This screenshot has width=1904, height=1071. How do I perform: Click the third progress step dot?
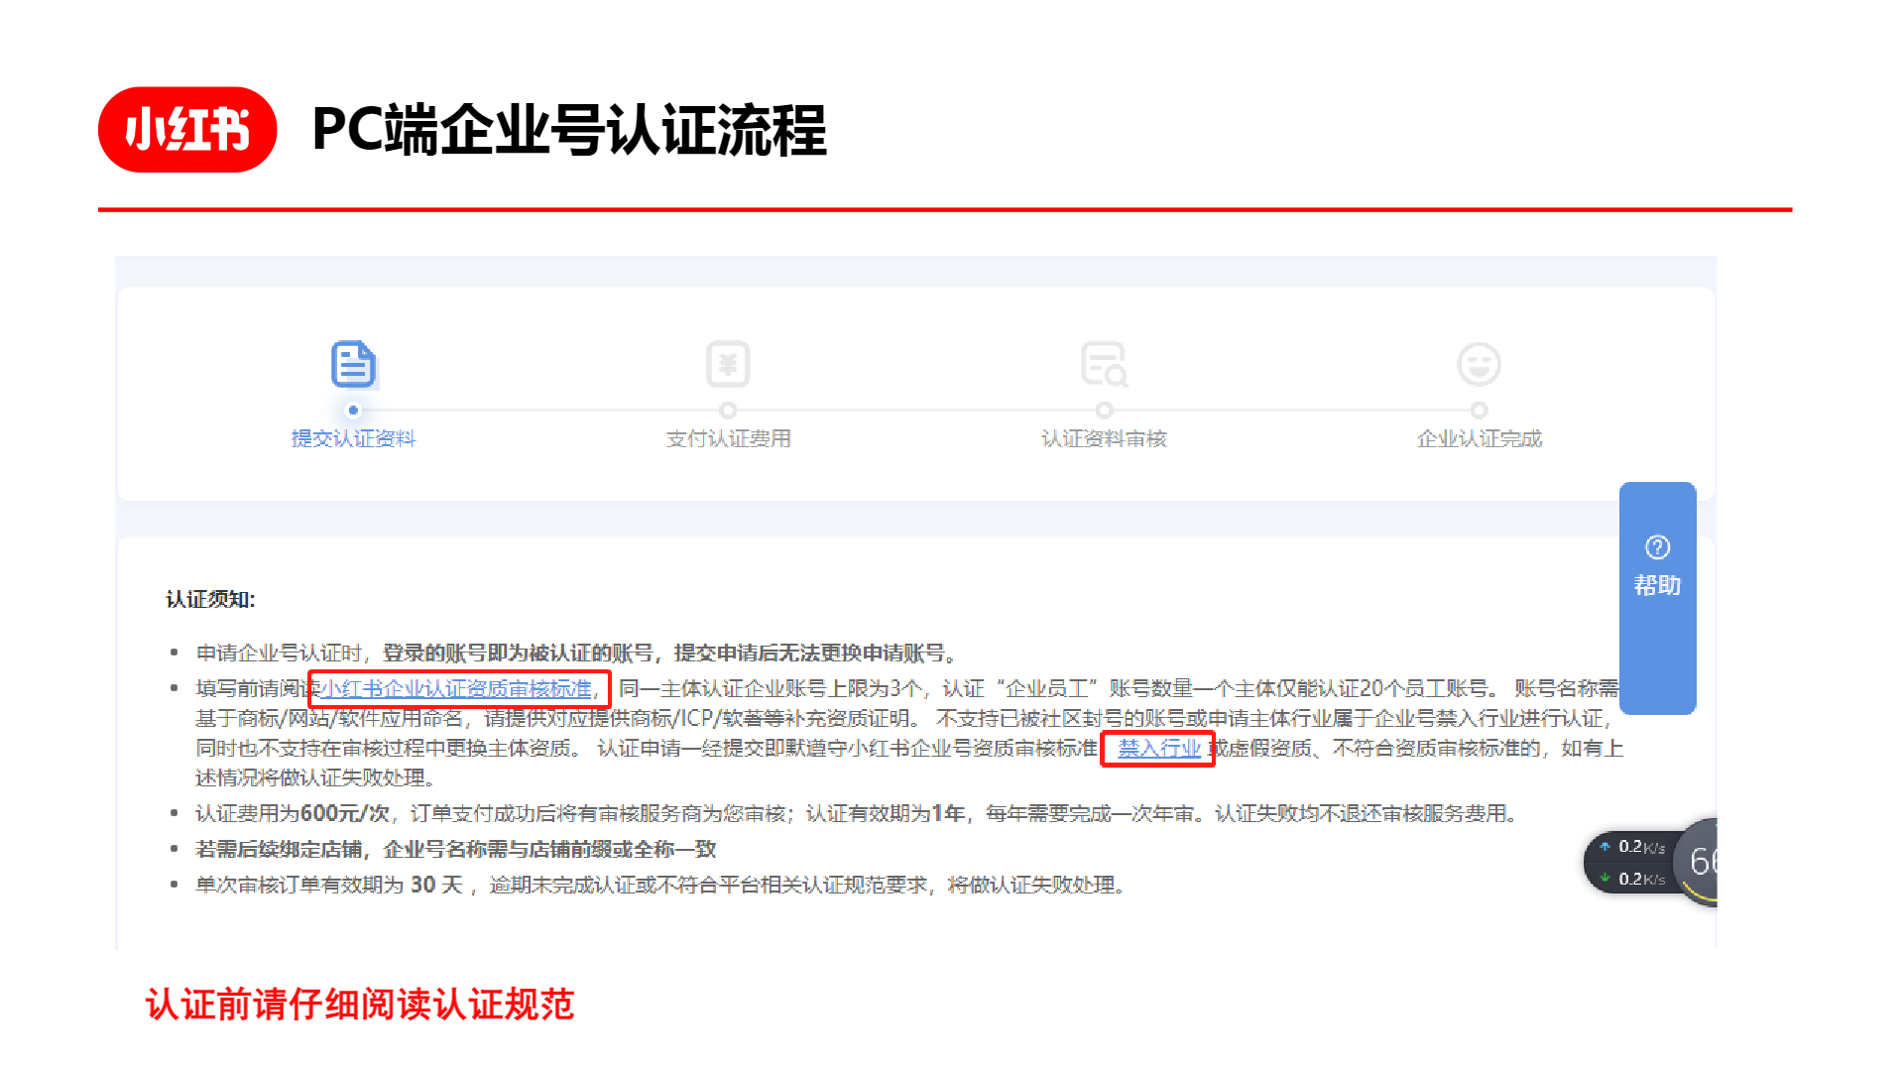coord(1104,410)
